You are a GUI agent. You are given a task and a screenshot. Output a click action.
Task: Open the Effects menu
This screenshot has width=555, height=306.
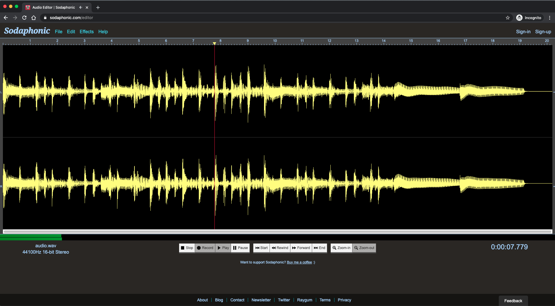click(87, 32)
